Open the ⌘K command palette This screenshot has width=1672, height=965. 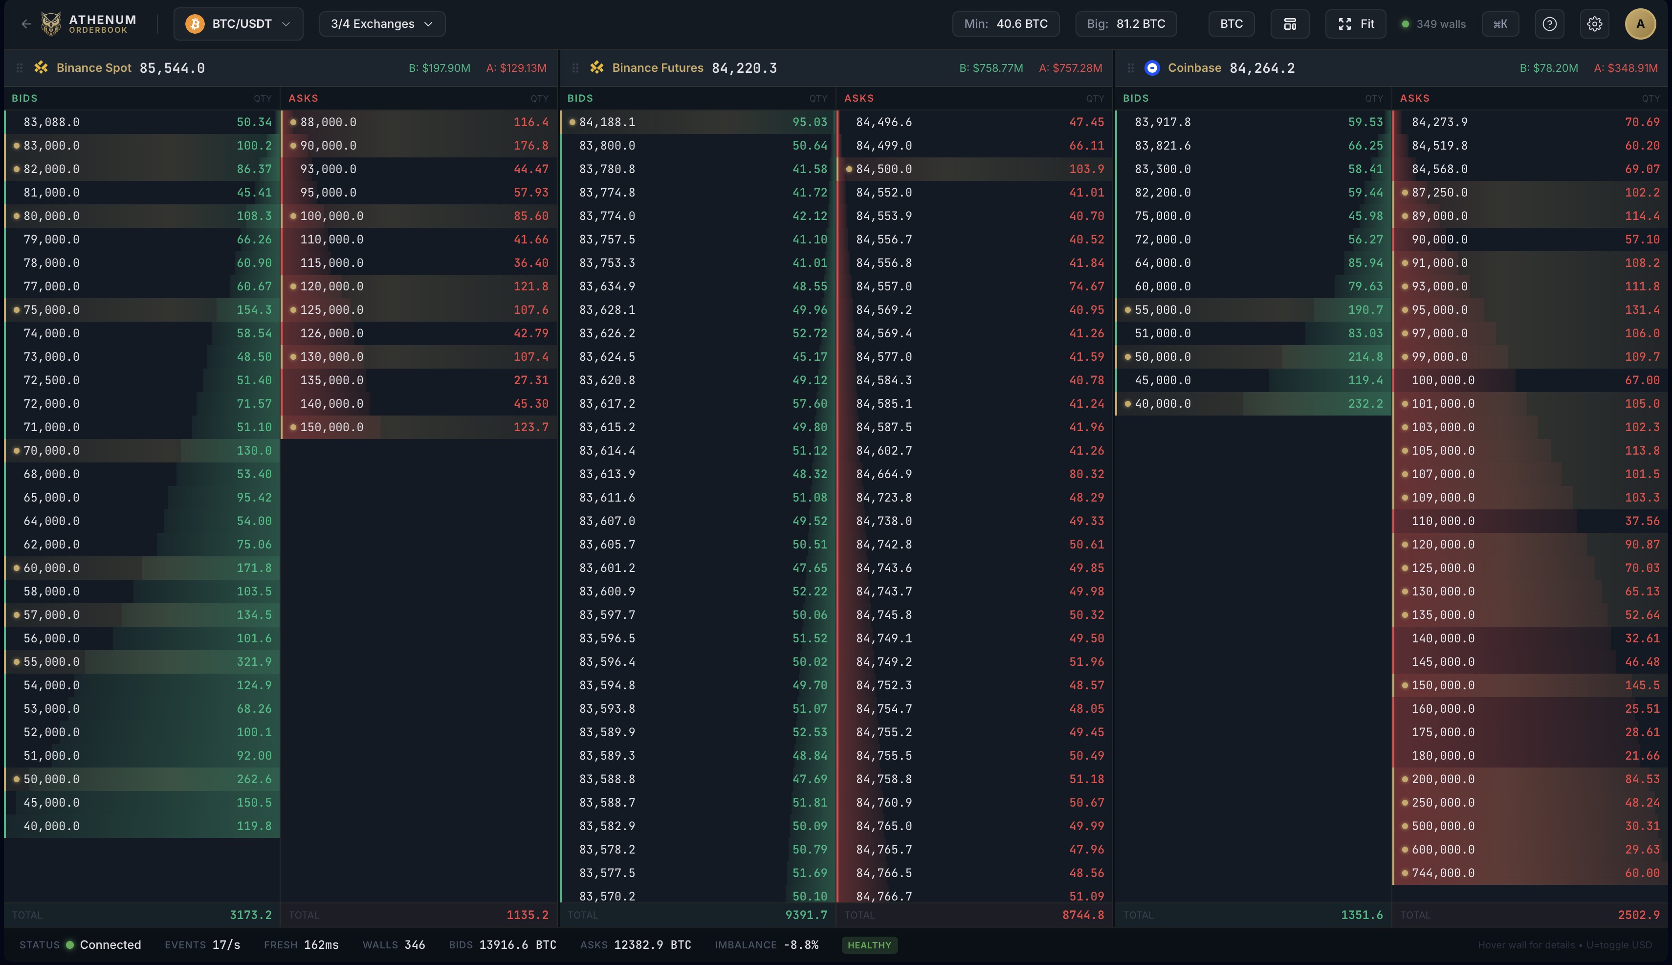click(x=1500, y=24)
